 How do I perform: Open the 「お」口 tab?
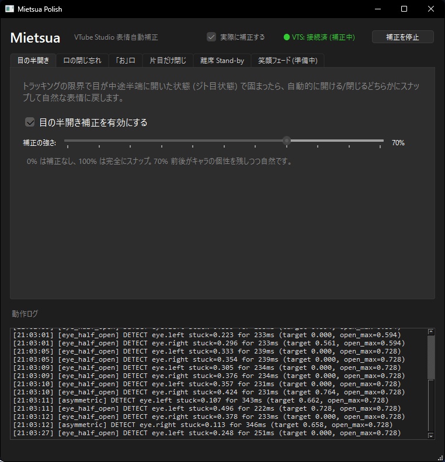126,61
